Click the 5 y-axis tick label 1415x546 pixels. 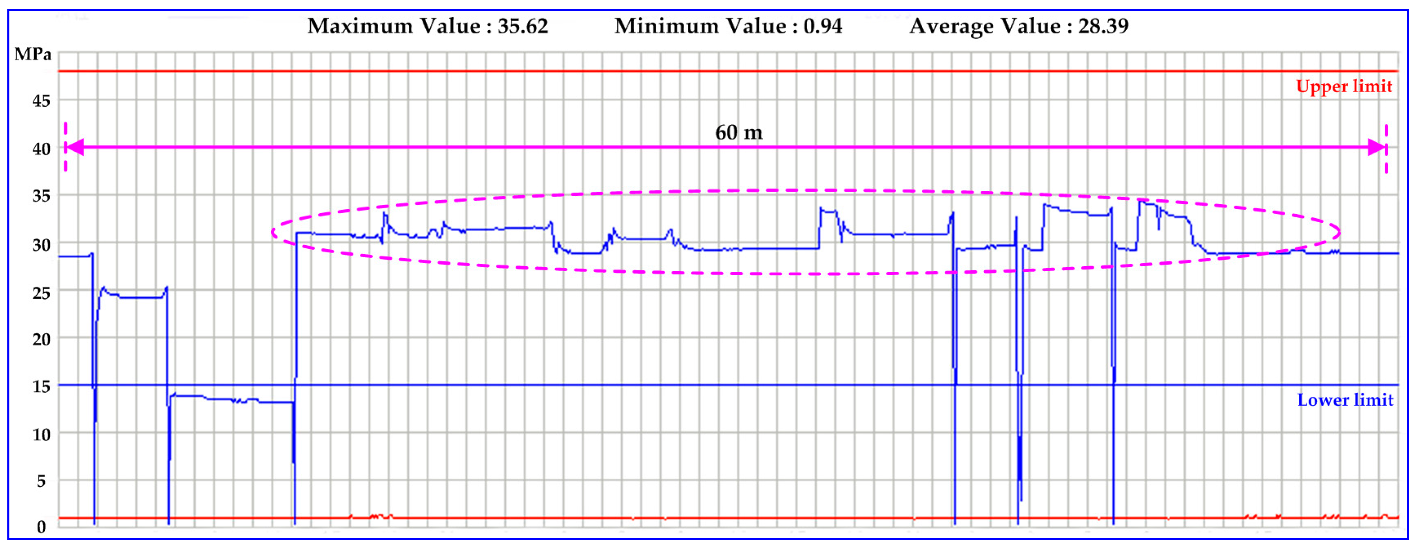click(41, 482)
